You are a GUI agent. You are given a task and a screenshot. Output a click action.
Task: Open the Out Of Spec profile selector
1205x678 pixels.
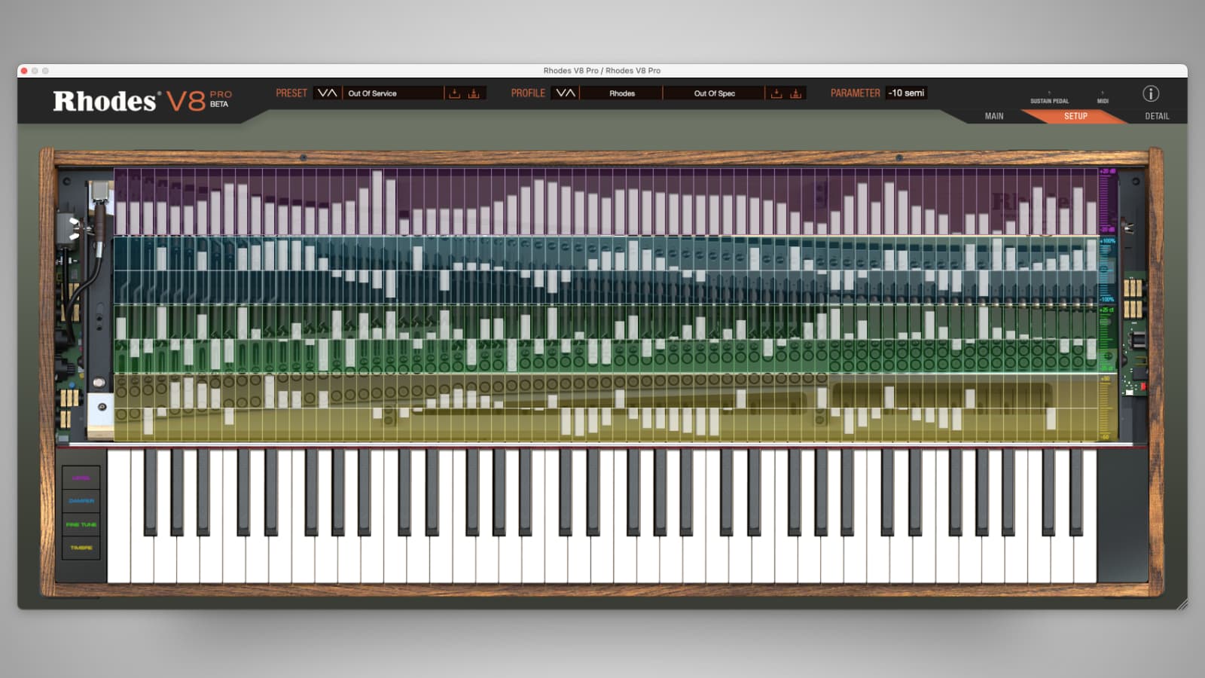(x=714, y=93)
